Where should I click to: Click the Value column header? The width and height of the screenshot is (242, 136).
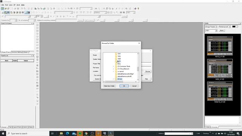pyautogui.click(x=26, y=60)
